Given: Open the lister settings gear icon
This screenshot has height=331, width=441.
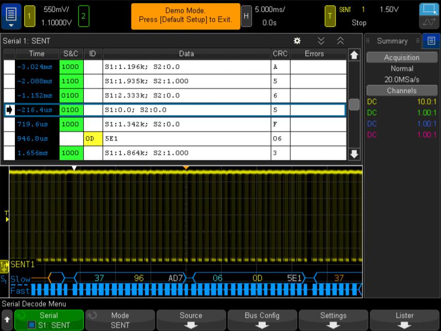Looking at the screenshot, I should (x=297, y=41).
